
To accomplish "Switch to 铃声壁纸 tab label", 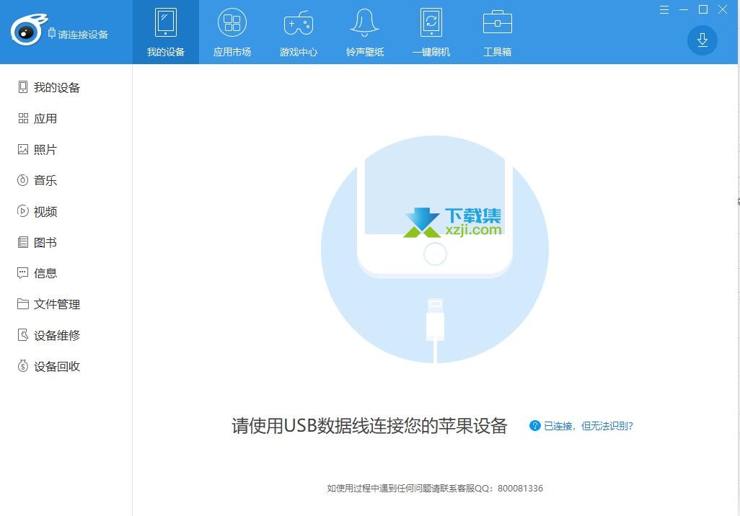I will pos(365,52).
